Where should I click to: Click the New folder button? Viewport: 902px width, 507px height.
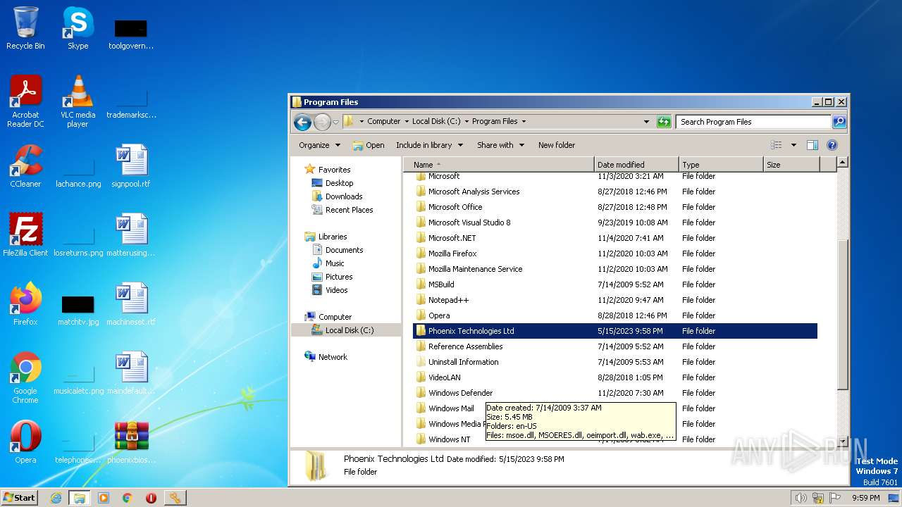coord(557,145)
